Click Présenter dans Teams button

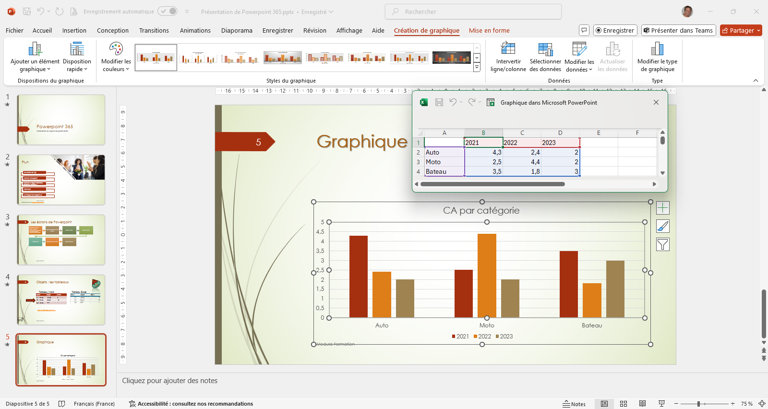tap(678, 30)
